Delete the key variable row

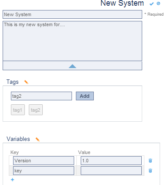pyautogui.click(x=150, y=171)
